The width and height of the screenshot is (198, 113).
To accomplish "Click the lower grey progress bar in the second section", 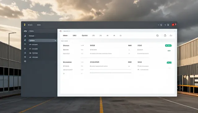I will coord(110,73).
